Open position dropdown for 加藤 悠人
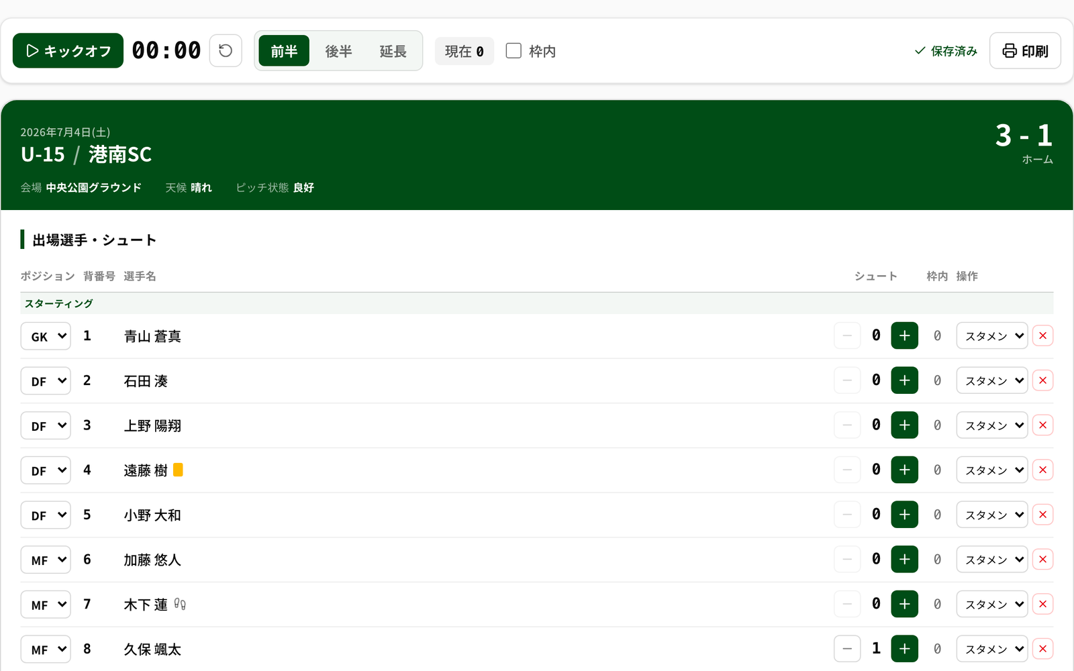Screen dimensions: 1074x671 [46, 560]
